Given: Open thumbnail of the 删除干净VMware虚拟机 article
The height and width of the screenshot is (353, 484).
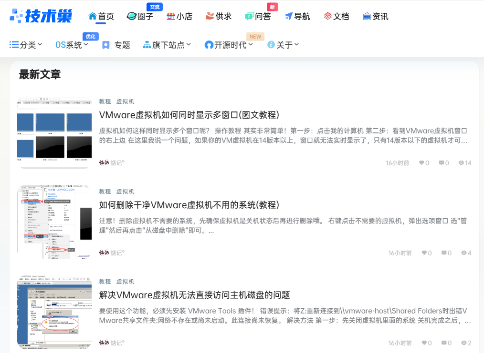Looking at the screenshot, I should [x=54, y=222].
